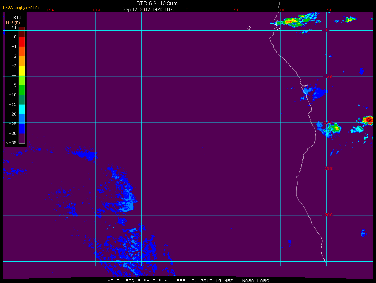Pick the teal green legend swatch near -10
The height and width of the screenshot is (283, 376).
coord(22,100)
